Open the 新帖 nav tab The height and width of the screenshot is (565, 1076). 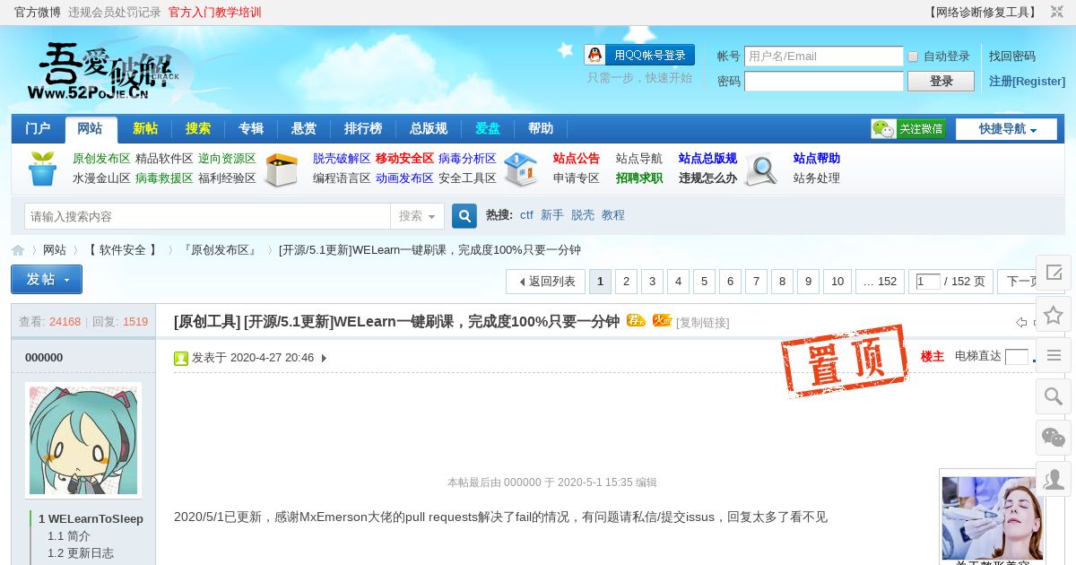click(x=145, y=128)
